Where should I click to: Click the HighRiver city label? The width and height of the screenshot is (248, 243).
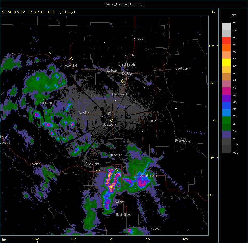124,214
